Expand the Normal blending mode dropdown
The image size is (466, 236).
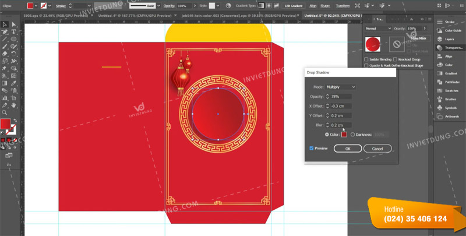pyautogui.click(x=378, y=29)
